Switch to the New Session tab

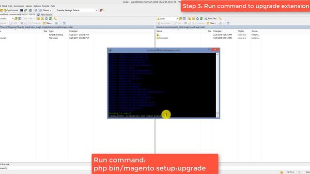point(45,14)
